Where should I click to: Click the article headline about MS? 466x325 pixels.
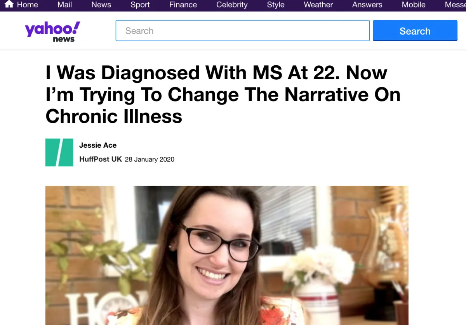[x=223, y=94]
